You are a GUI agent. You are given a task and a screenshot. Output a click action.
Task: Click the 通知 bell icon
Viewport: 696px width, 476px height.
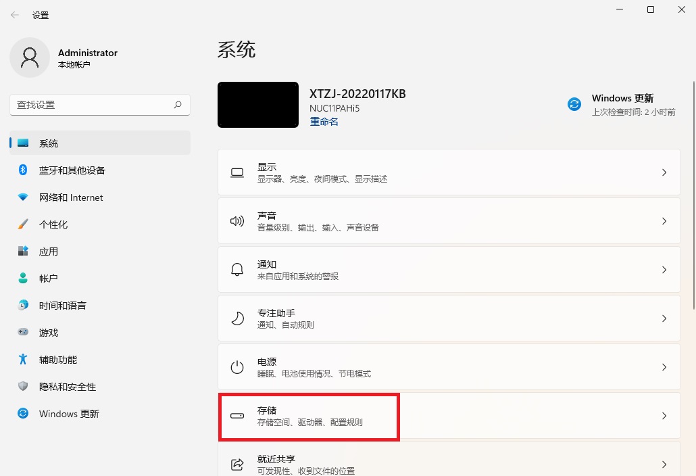click(237, 269)
